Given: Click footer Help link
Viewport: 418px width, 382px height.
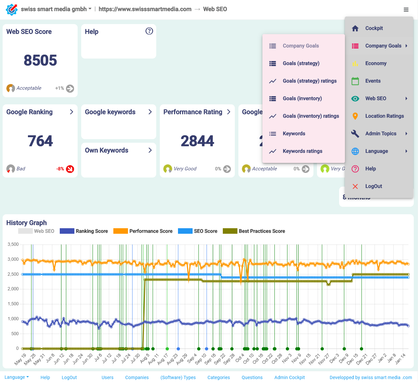Looking at the screenshot, I should coord(45,377).
